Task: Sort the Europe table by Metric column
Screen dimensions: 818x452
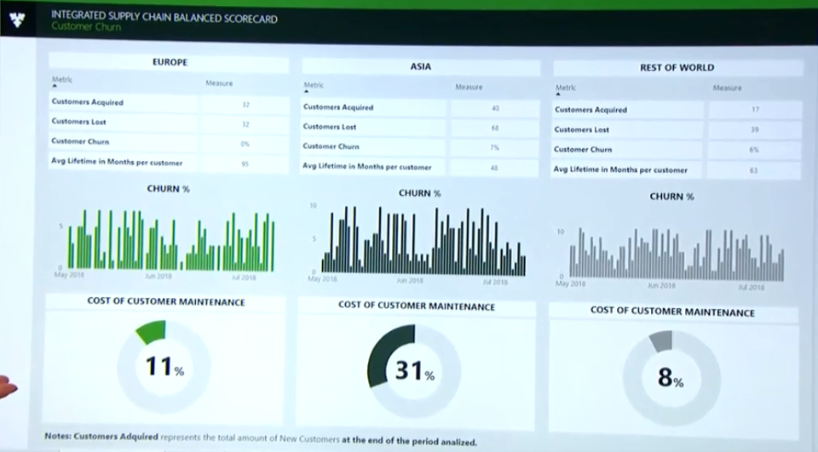Action: (x=60, y=82)
